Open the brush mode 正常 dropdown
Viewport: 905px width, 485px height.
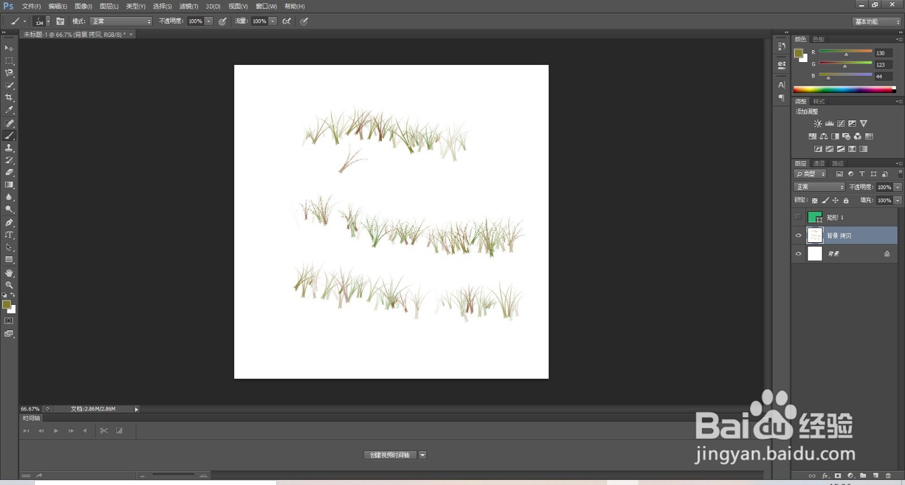(x=121, y=21)
